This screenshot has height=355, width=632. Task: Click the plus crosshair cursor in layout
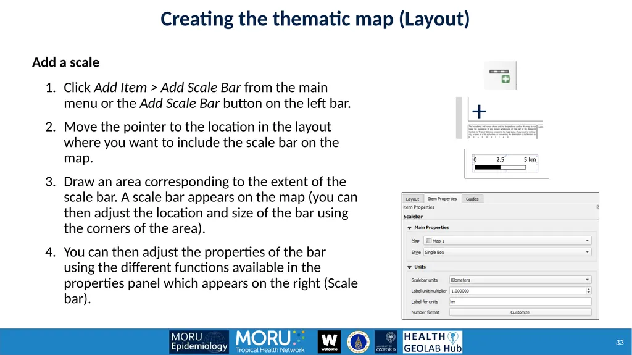tap(479, 112)
